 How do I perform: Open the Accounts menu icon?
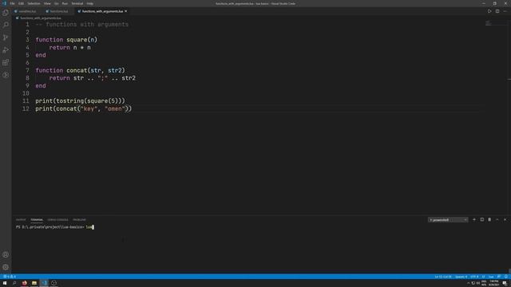point(6,255)
